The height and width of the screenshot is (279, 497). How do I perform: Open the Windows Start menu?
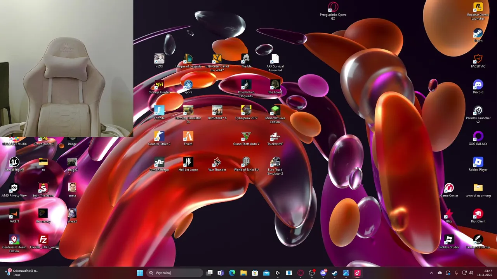(x=140, y=273)
